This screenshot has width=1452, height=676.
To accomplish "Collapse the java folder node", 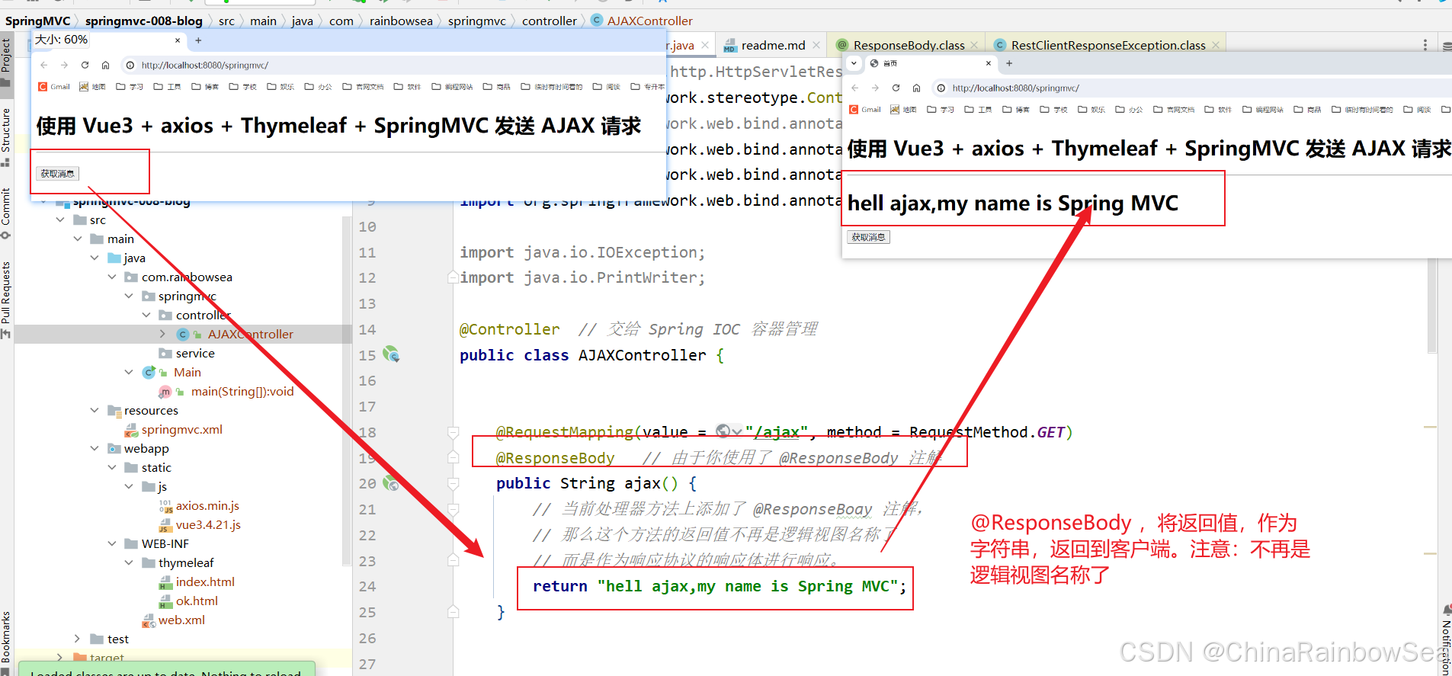I will coord(95,258).
